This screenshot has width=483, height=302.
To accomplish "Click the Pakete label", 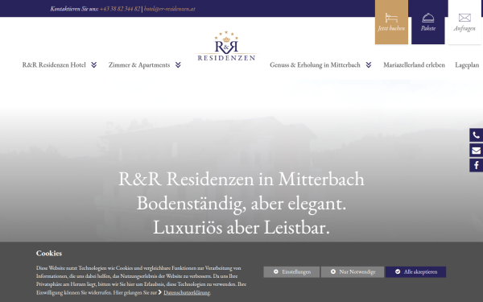I will coord(428,28).
